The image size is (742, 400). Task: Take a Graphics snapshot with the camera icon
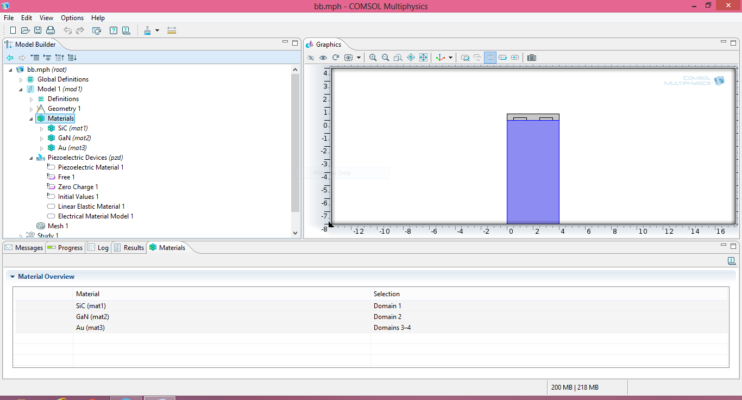click(532, 58)
